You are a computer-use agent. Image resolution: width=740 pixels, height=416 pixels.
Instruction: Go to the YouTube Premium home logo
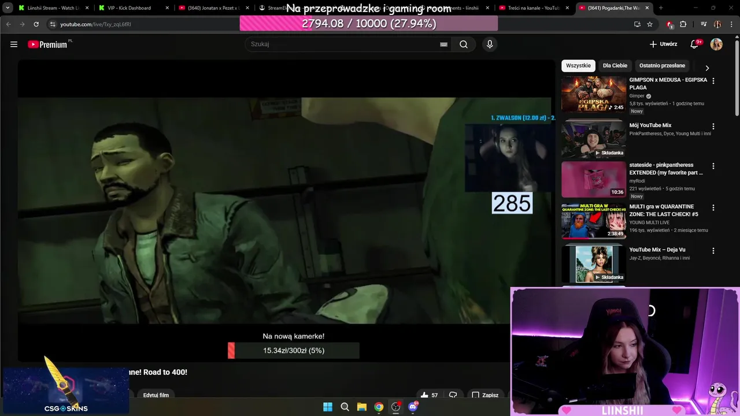(48, 44)
